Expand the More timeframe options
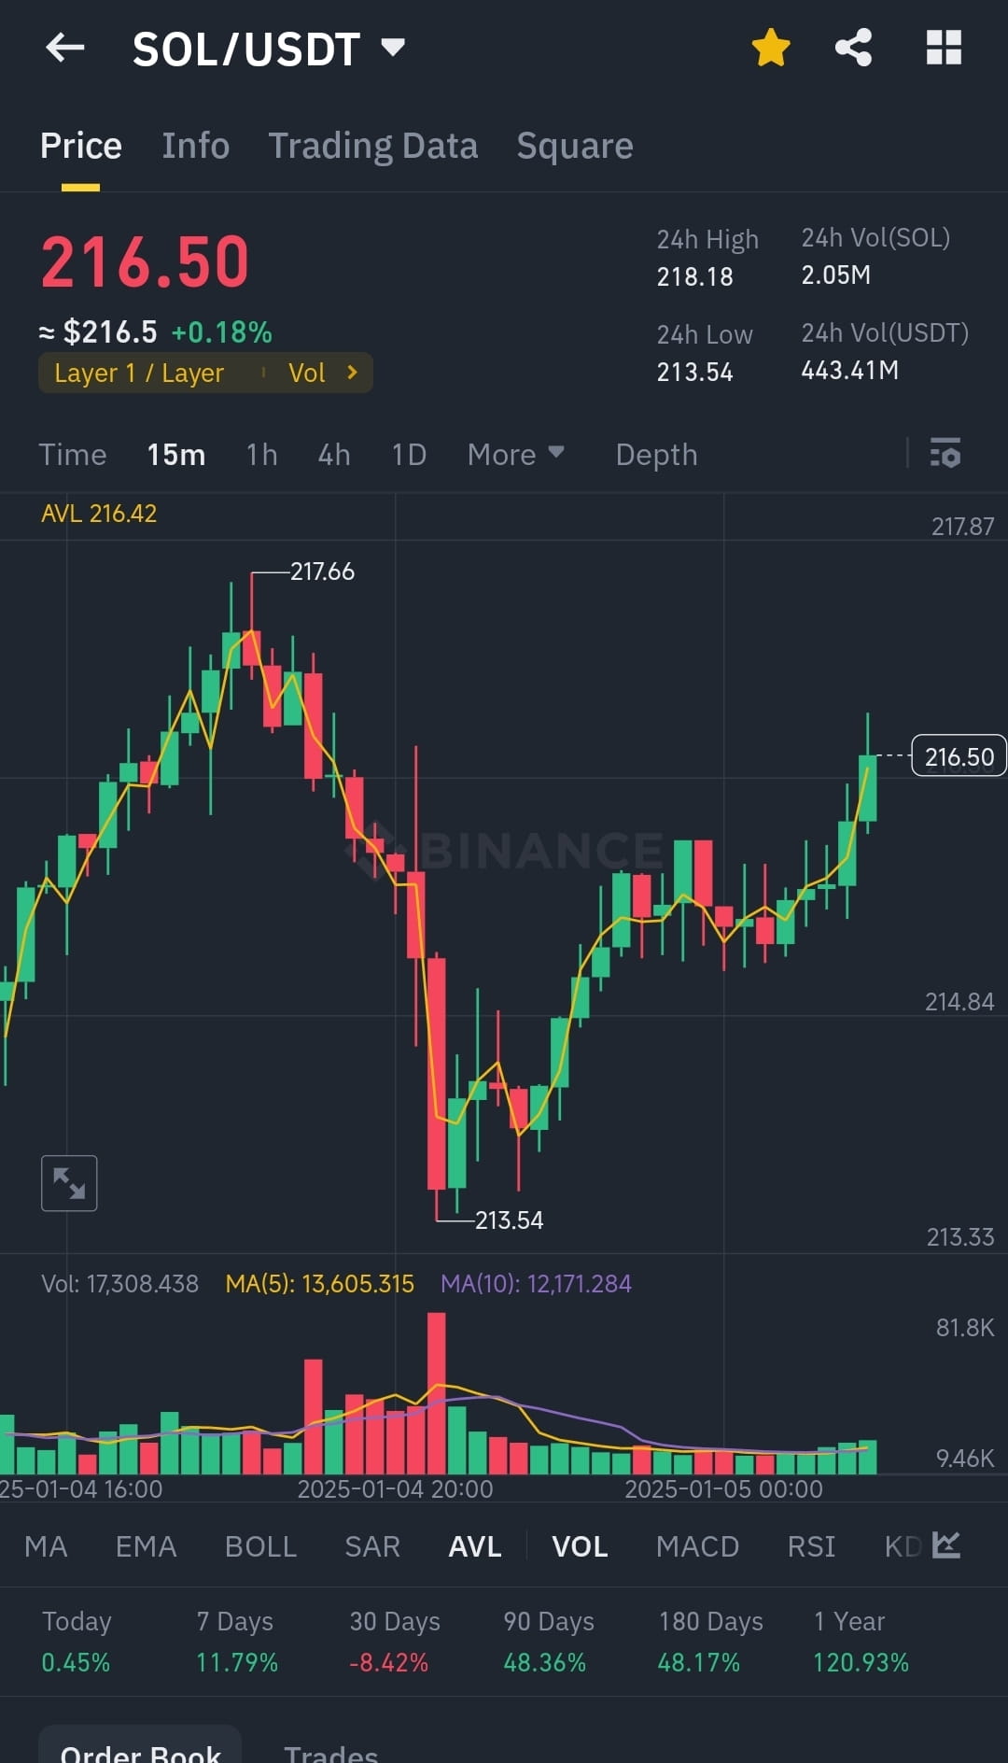Viewport: 1008px width, 1763px height. coord(514,455)
